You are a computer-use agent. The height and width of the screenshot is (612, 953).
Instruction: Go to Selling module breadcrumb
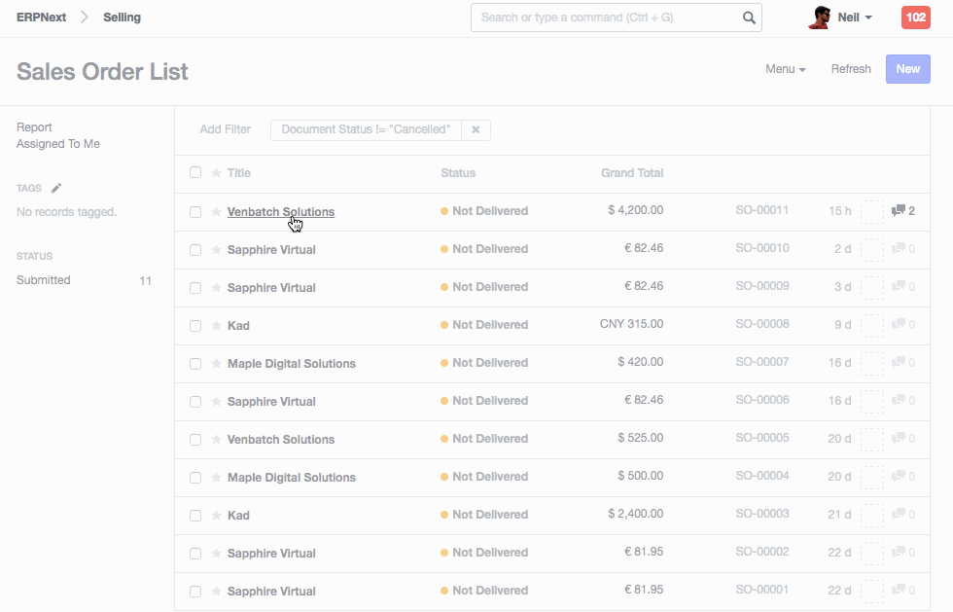(122, 18)
